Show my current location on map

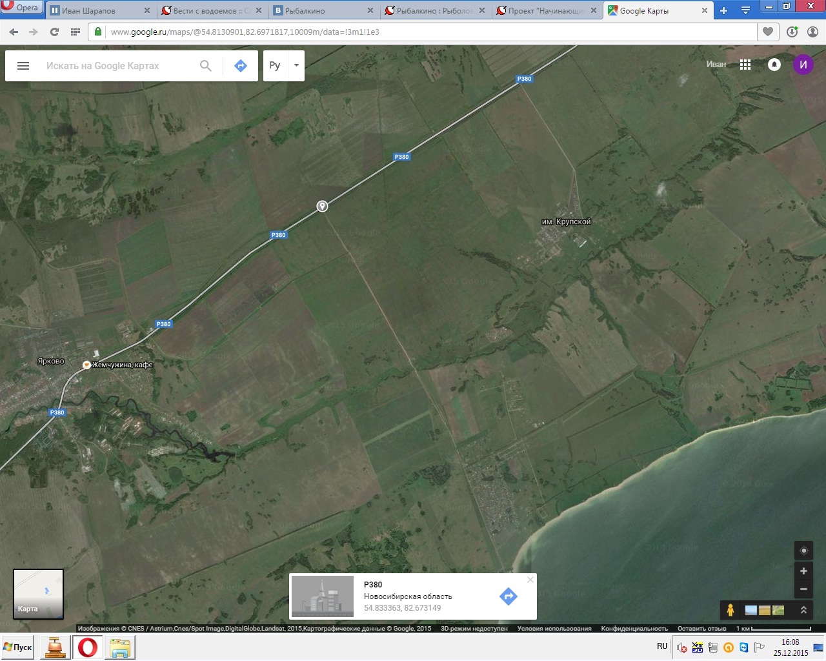point(803,551)
